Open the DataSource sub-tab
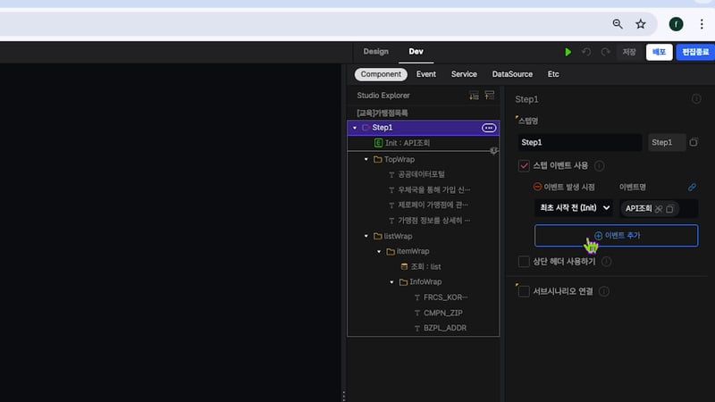 pyautogui.click(x=512, y=74)
